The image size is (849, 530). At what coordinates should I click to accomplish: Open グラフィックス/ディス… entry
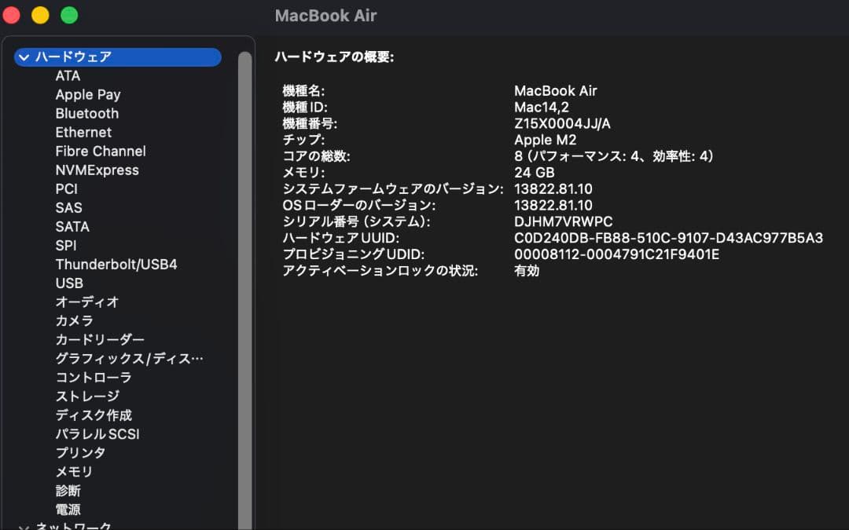tap(130, 359)
